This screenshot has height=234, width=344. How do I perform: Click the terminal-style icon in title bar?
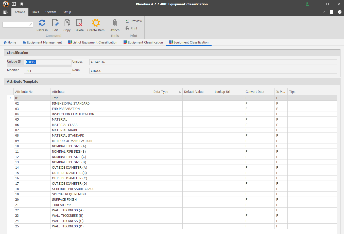(14, 4)
